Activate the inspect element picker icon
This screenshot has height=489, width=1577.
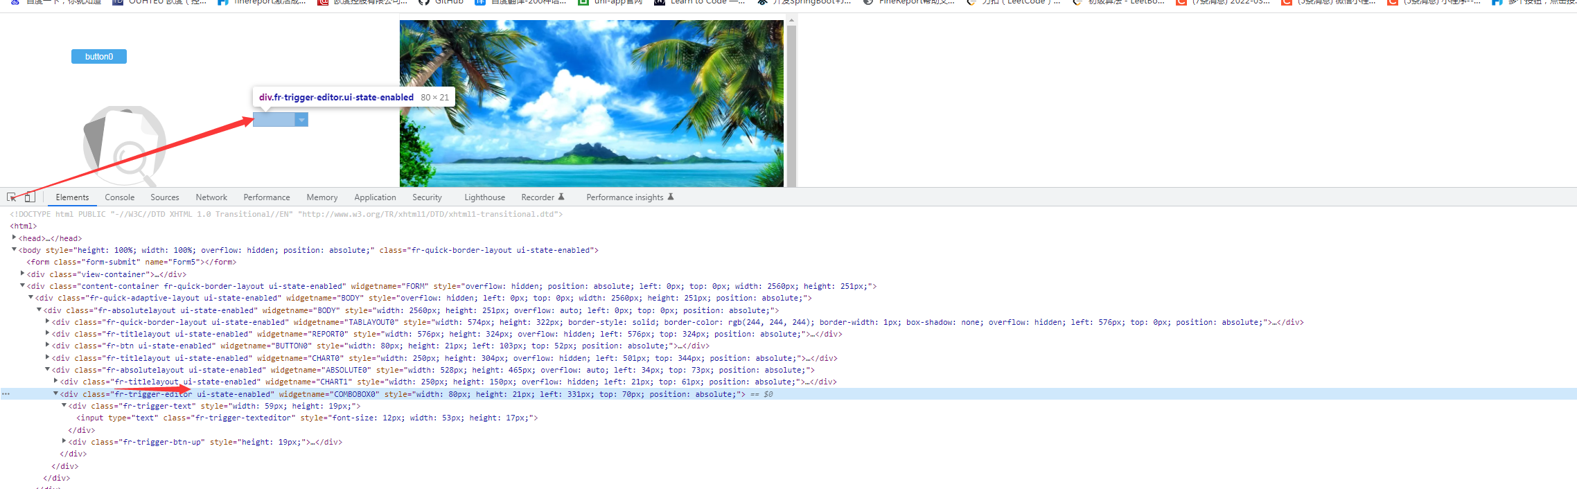pyautogui.click(x=12, y=197)
